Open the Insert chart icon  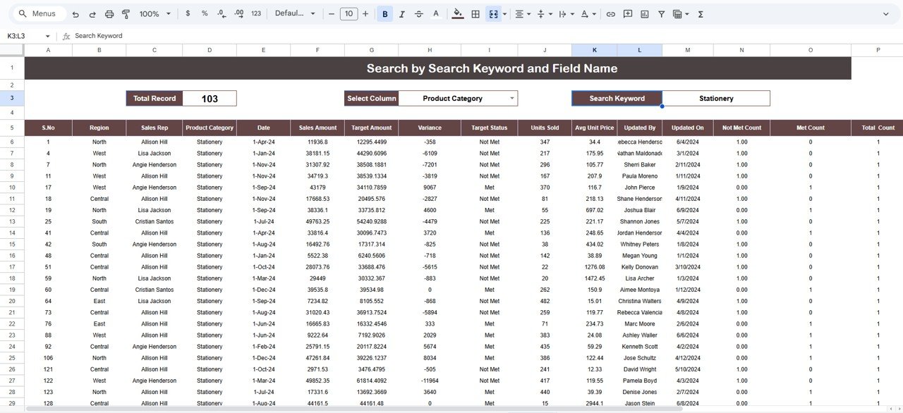(x=643, y=13)
